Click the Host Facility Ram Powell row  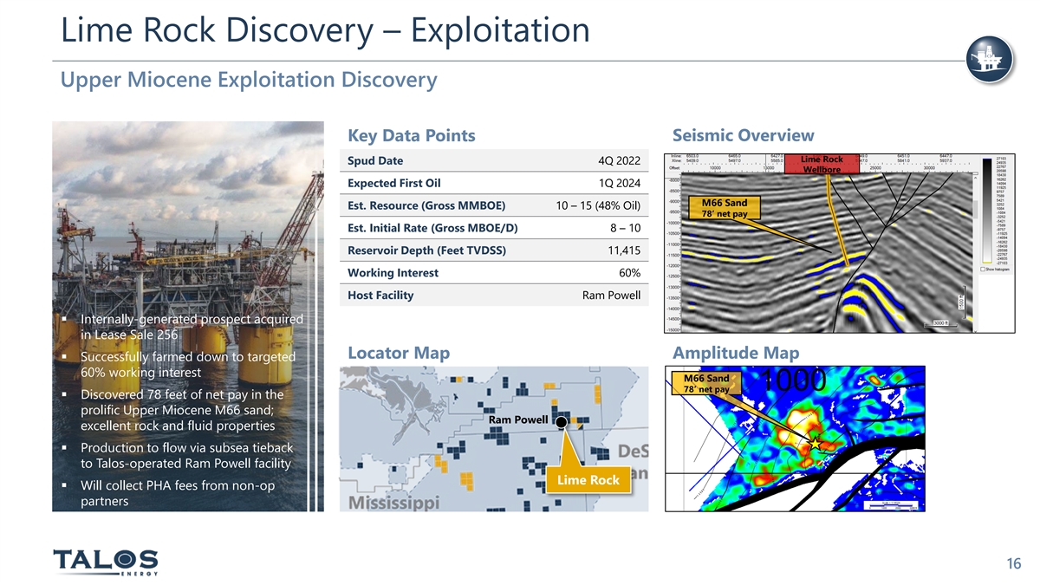(494, 296)
